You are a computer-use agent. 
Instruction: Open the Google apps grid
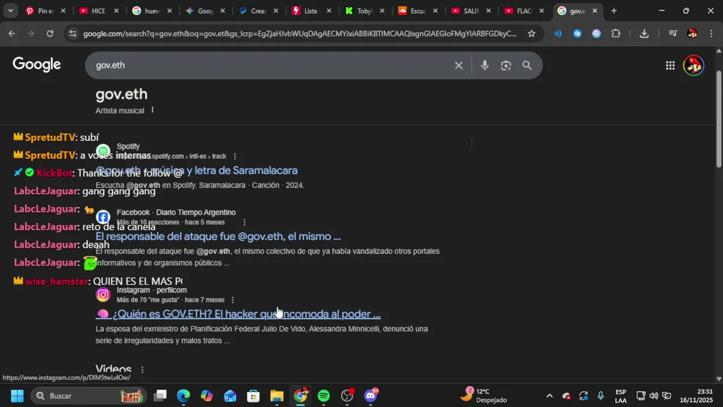670,66
